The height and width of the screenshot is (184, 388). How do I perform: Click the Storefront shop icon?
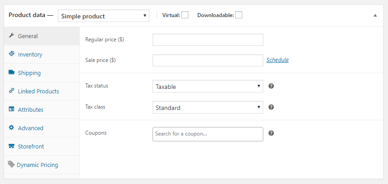tap(11, 146)
